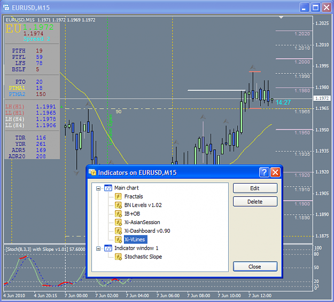The image size is (334, 302).
Task: Click the Indicators dialog title icon
Action: pos(92,172)
